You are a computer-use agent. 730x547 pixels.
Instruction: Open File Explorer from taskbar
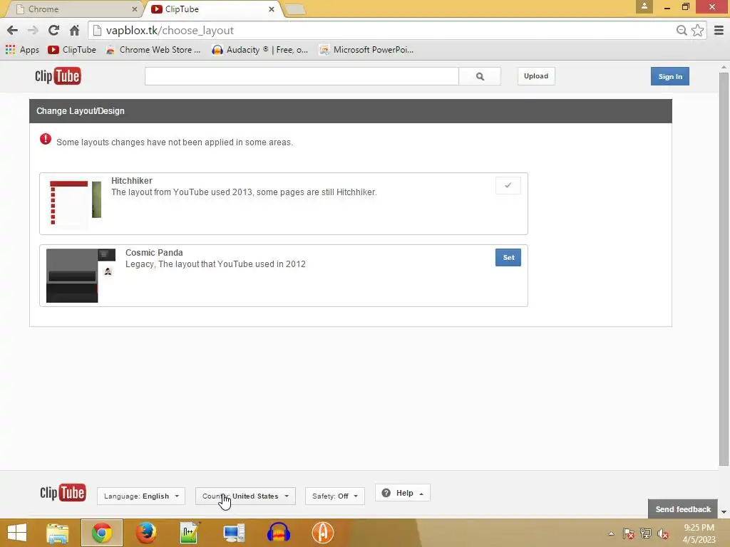coord(57,533)
